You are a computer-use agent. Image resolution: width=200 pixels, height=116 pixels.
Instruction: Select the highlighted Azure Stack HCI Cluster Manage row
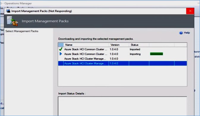[122, 64]
